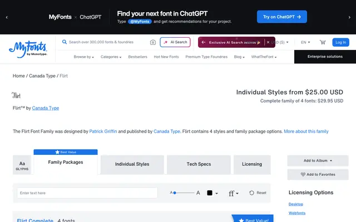Screen dimensions: 356x222
Task: Close the Exclusive AI Search popup
Action: pos(268,42)
